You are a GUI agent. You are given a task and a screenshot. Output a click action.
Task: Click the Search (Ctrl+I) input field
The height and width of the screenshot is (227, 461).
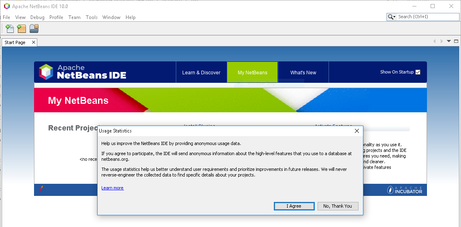(x=428, y=17)
